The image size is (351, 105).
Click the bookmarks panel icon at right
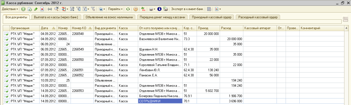(x=346, y=19)
